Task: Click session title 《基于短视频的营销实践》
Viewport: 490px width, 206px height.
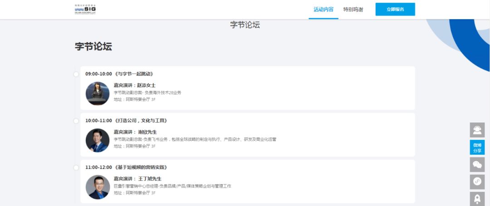Action: [141, 167]
